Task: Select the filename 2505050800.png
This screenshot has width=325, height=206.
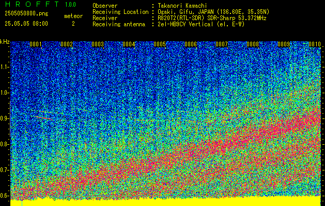Action: [26, 13]
